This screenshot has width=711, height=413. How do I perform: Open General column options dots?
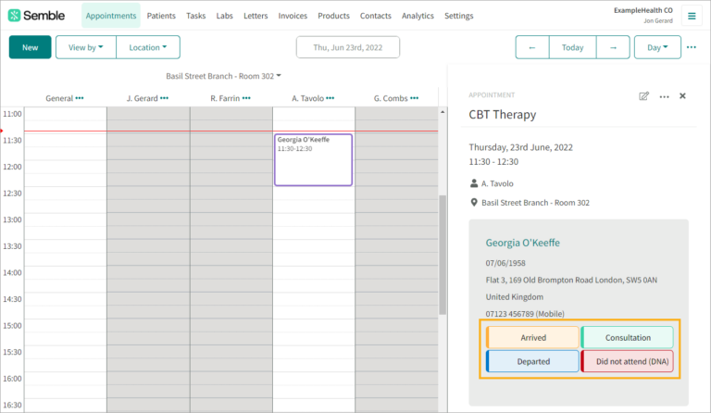pyautogui.click(x=80, y=98)
